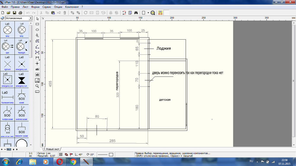Image resolution: width=296 pixels, height=166 pixels.
Task: Open the Файл menu
Action: point(4,7)
